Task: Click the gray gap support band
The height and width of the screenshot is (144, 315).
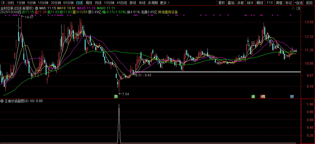Action: [218, 72]
